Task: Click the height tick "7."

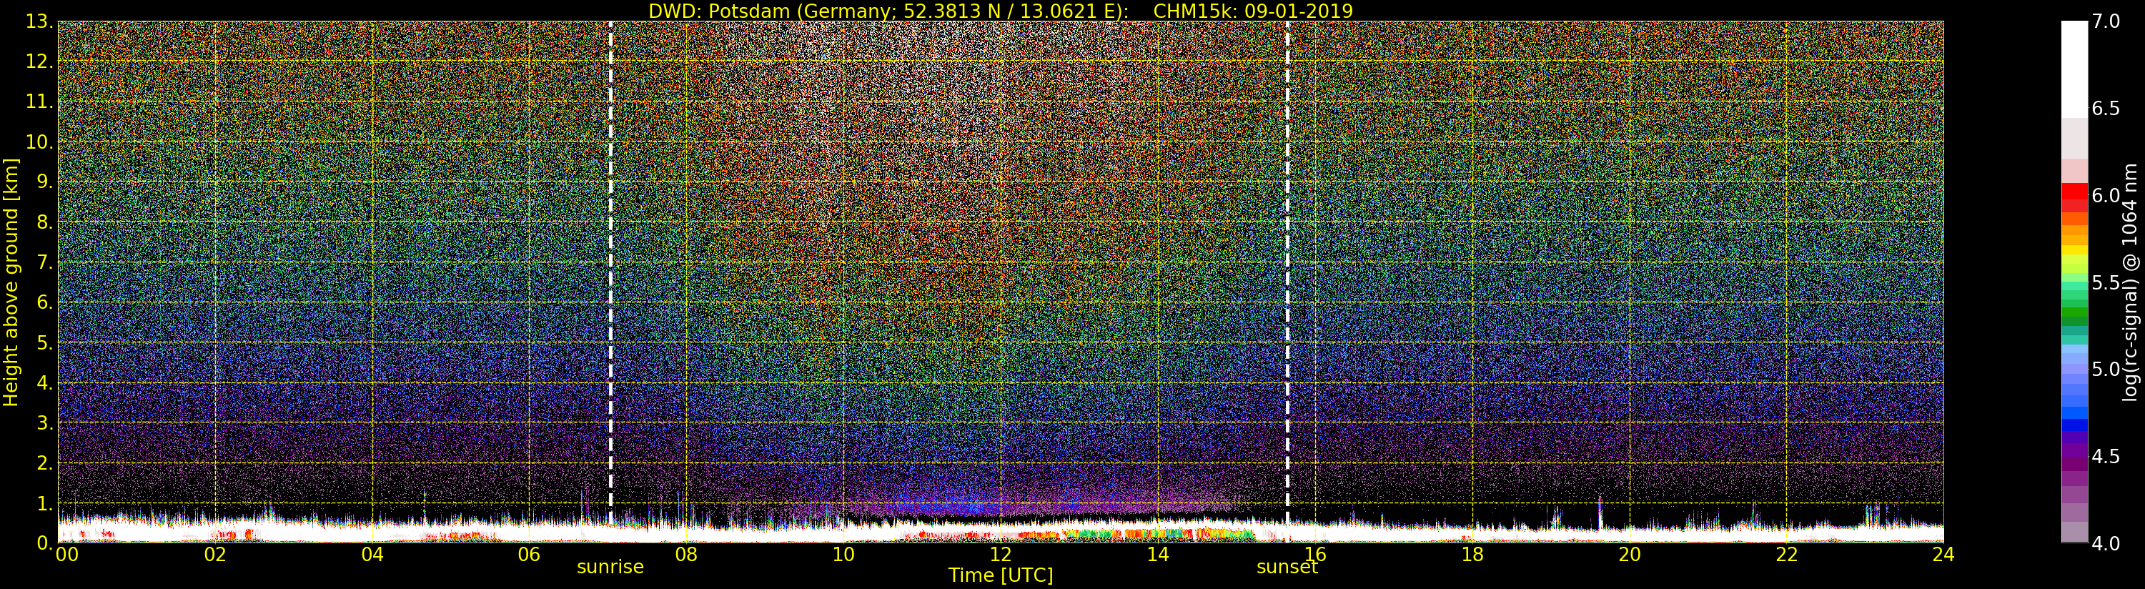Action: [x=44, y=262]
